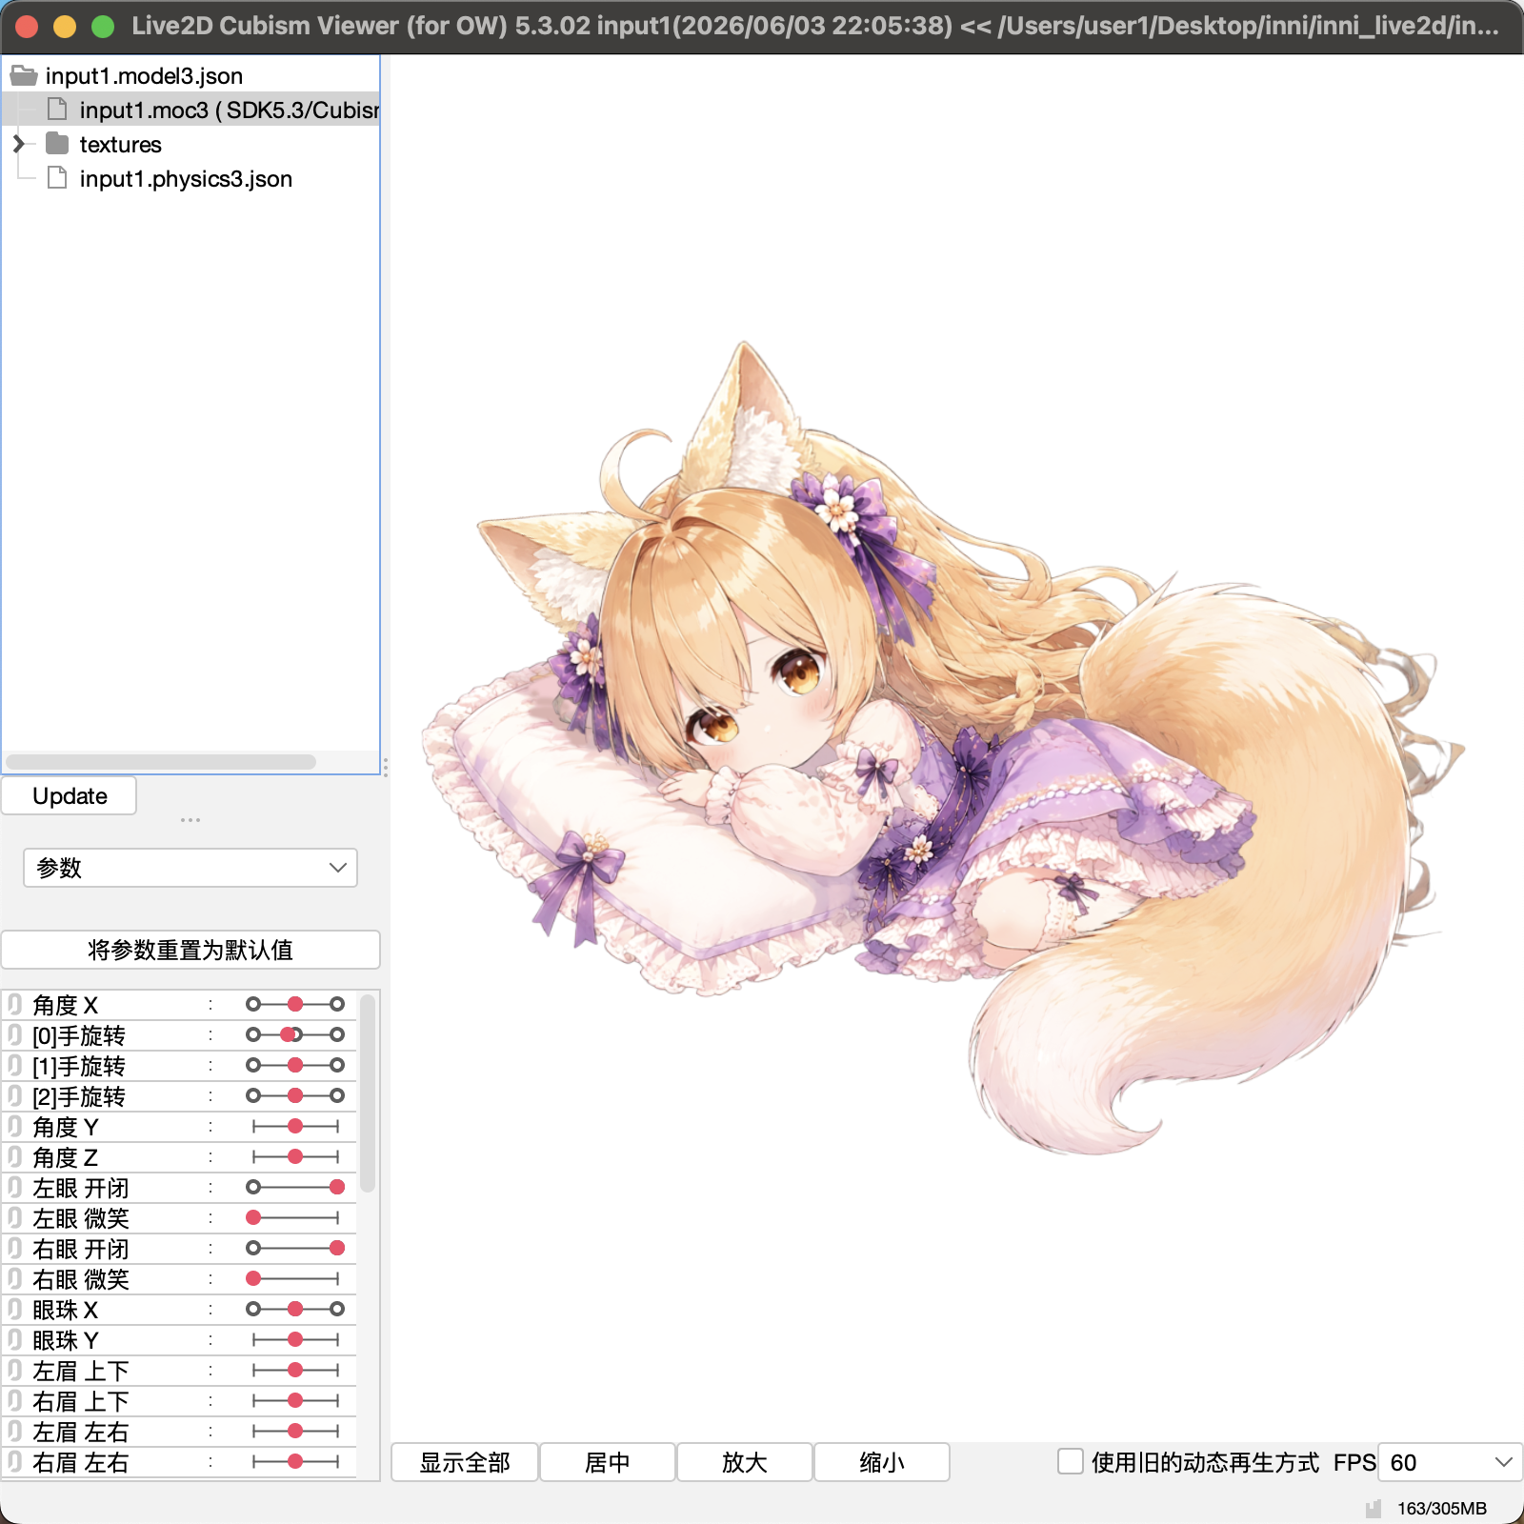Click the 左眼 微笑 slider handle
Screen dimensions: 1524x1524
(x=253, y=1217)
